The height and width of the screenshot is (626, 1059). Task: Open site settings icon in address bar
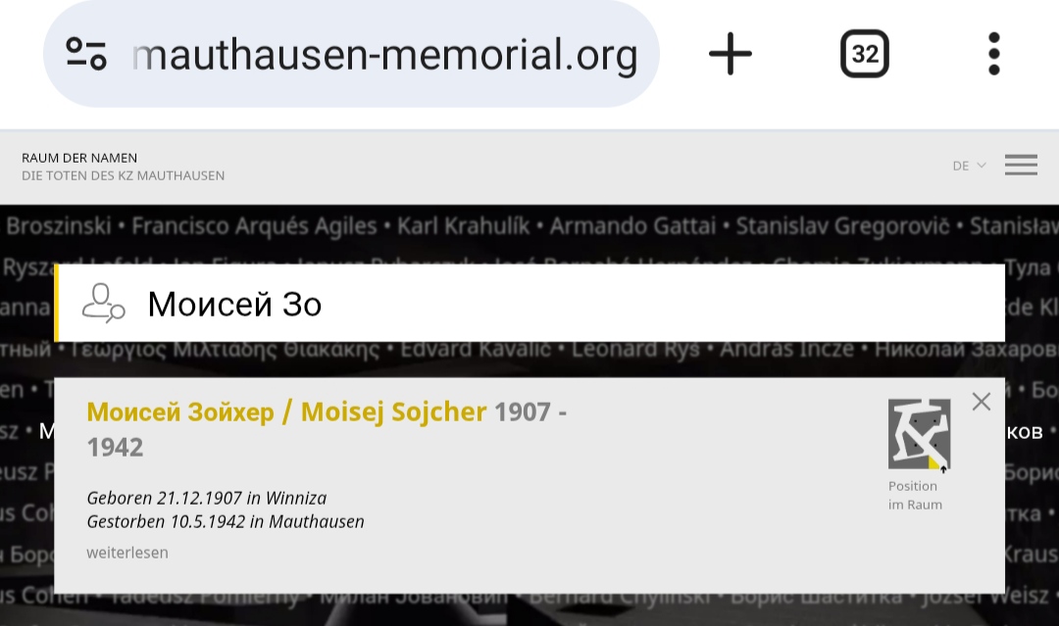coord(86,54)
